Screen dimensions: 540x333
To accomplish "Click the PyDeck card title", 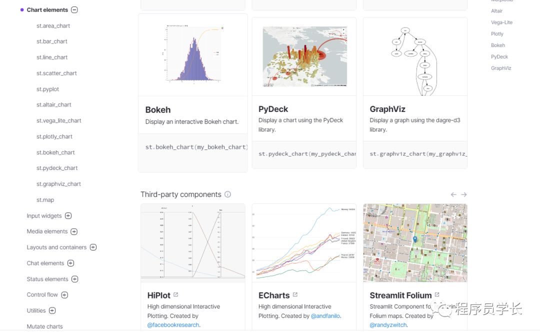I will 273,109.
